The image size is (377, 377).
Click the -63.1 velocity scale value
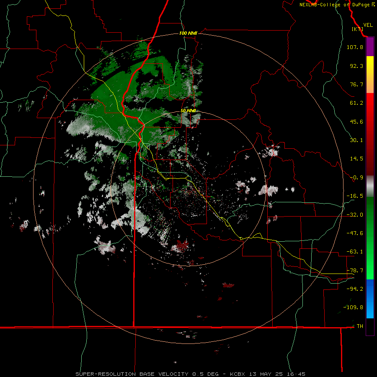[355, 252]
